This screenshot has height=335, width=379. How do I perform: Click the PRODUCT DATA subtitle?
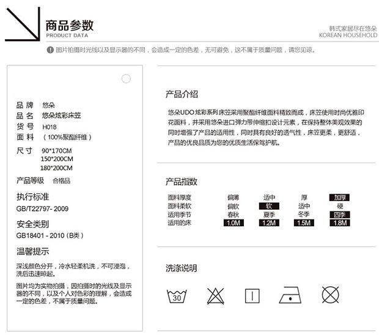67,35
